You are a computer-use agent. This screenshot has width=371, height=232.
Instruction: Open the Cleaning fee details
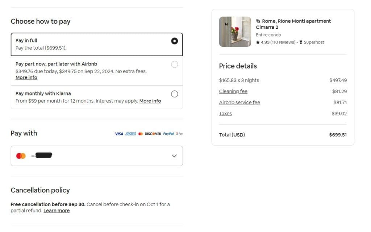pyautogui.click(x=233, y=91)
